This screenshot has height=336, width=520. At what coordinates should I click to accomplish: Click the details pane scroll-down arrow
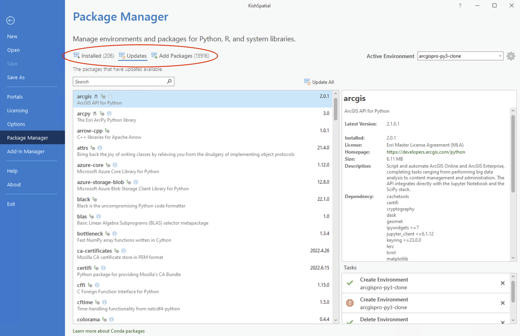513,258
